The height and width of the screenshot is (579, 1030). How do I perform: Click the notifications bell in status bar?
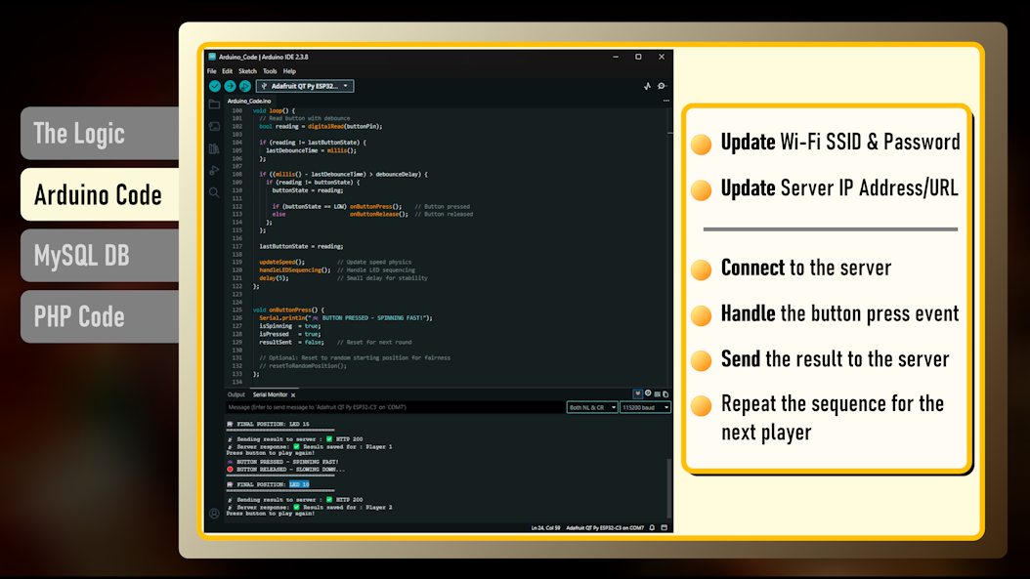pyautogui.click(x=652, y=528)
